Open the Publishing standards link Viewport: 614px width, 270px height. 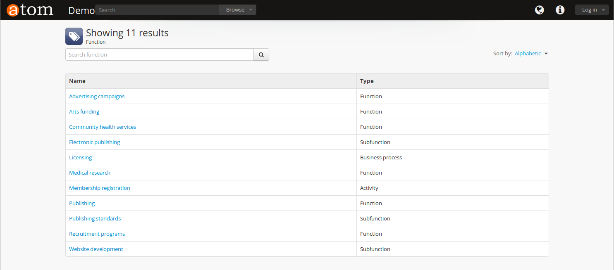95,218
